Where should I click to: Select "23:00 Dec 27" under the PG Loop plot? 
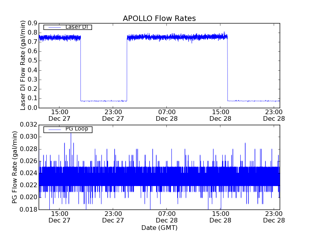[113, 217]
